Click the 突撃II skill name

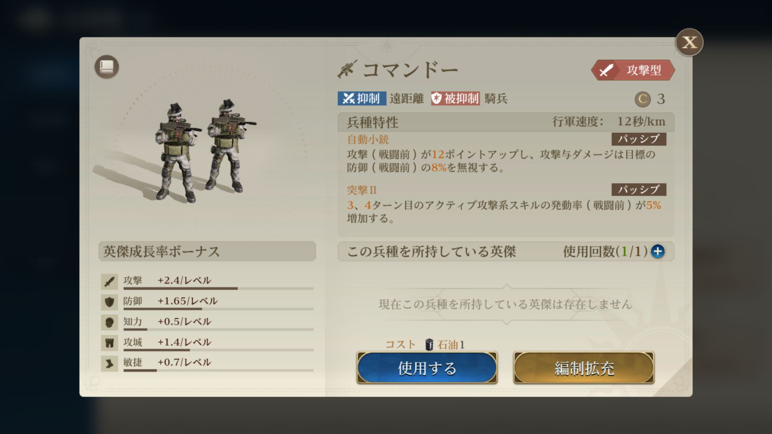(x=361, y=190)
